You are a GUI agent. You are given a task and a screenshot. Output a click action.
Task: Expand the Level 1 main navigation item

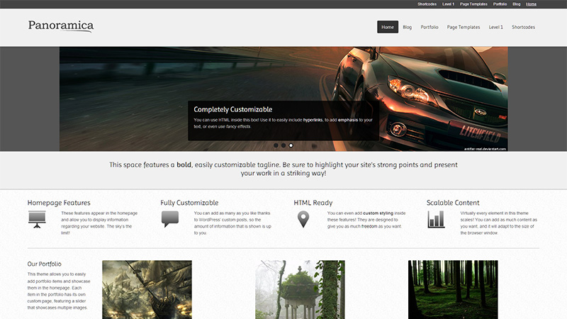495,28
